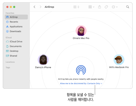136x106 pixels.
Task: Click the Will's Macbook Pro label
Action: tap(119, 67)
